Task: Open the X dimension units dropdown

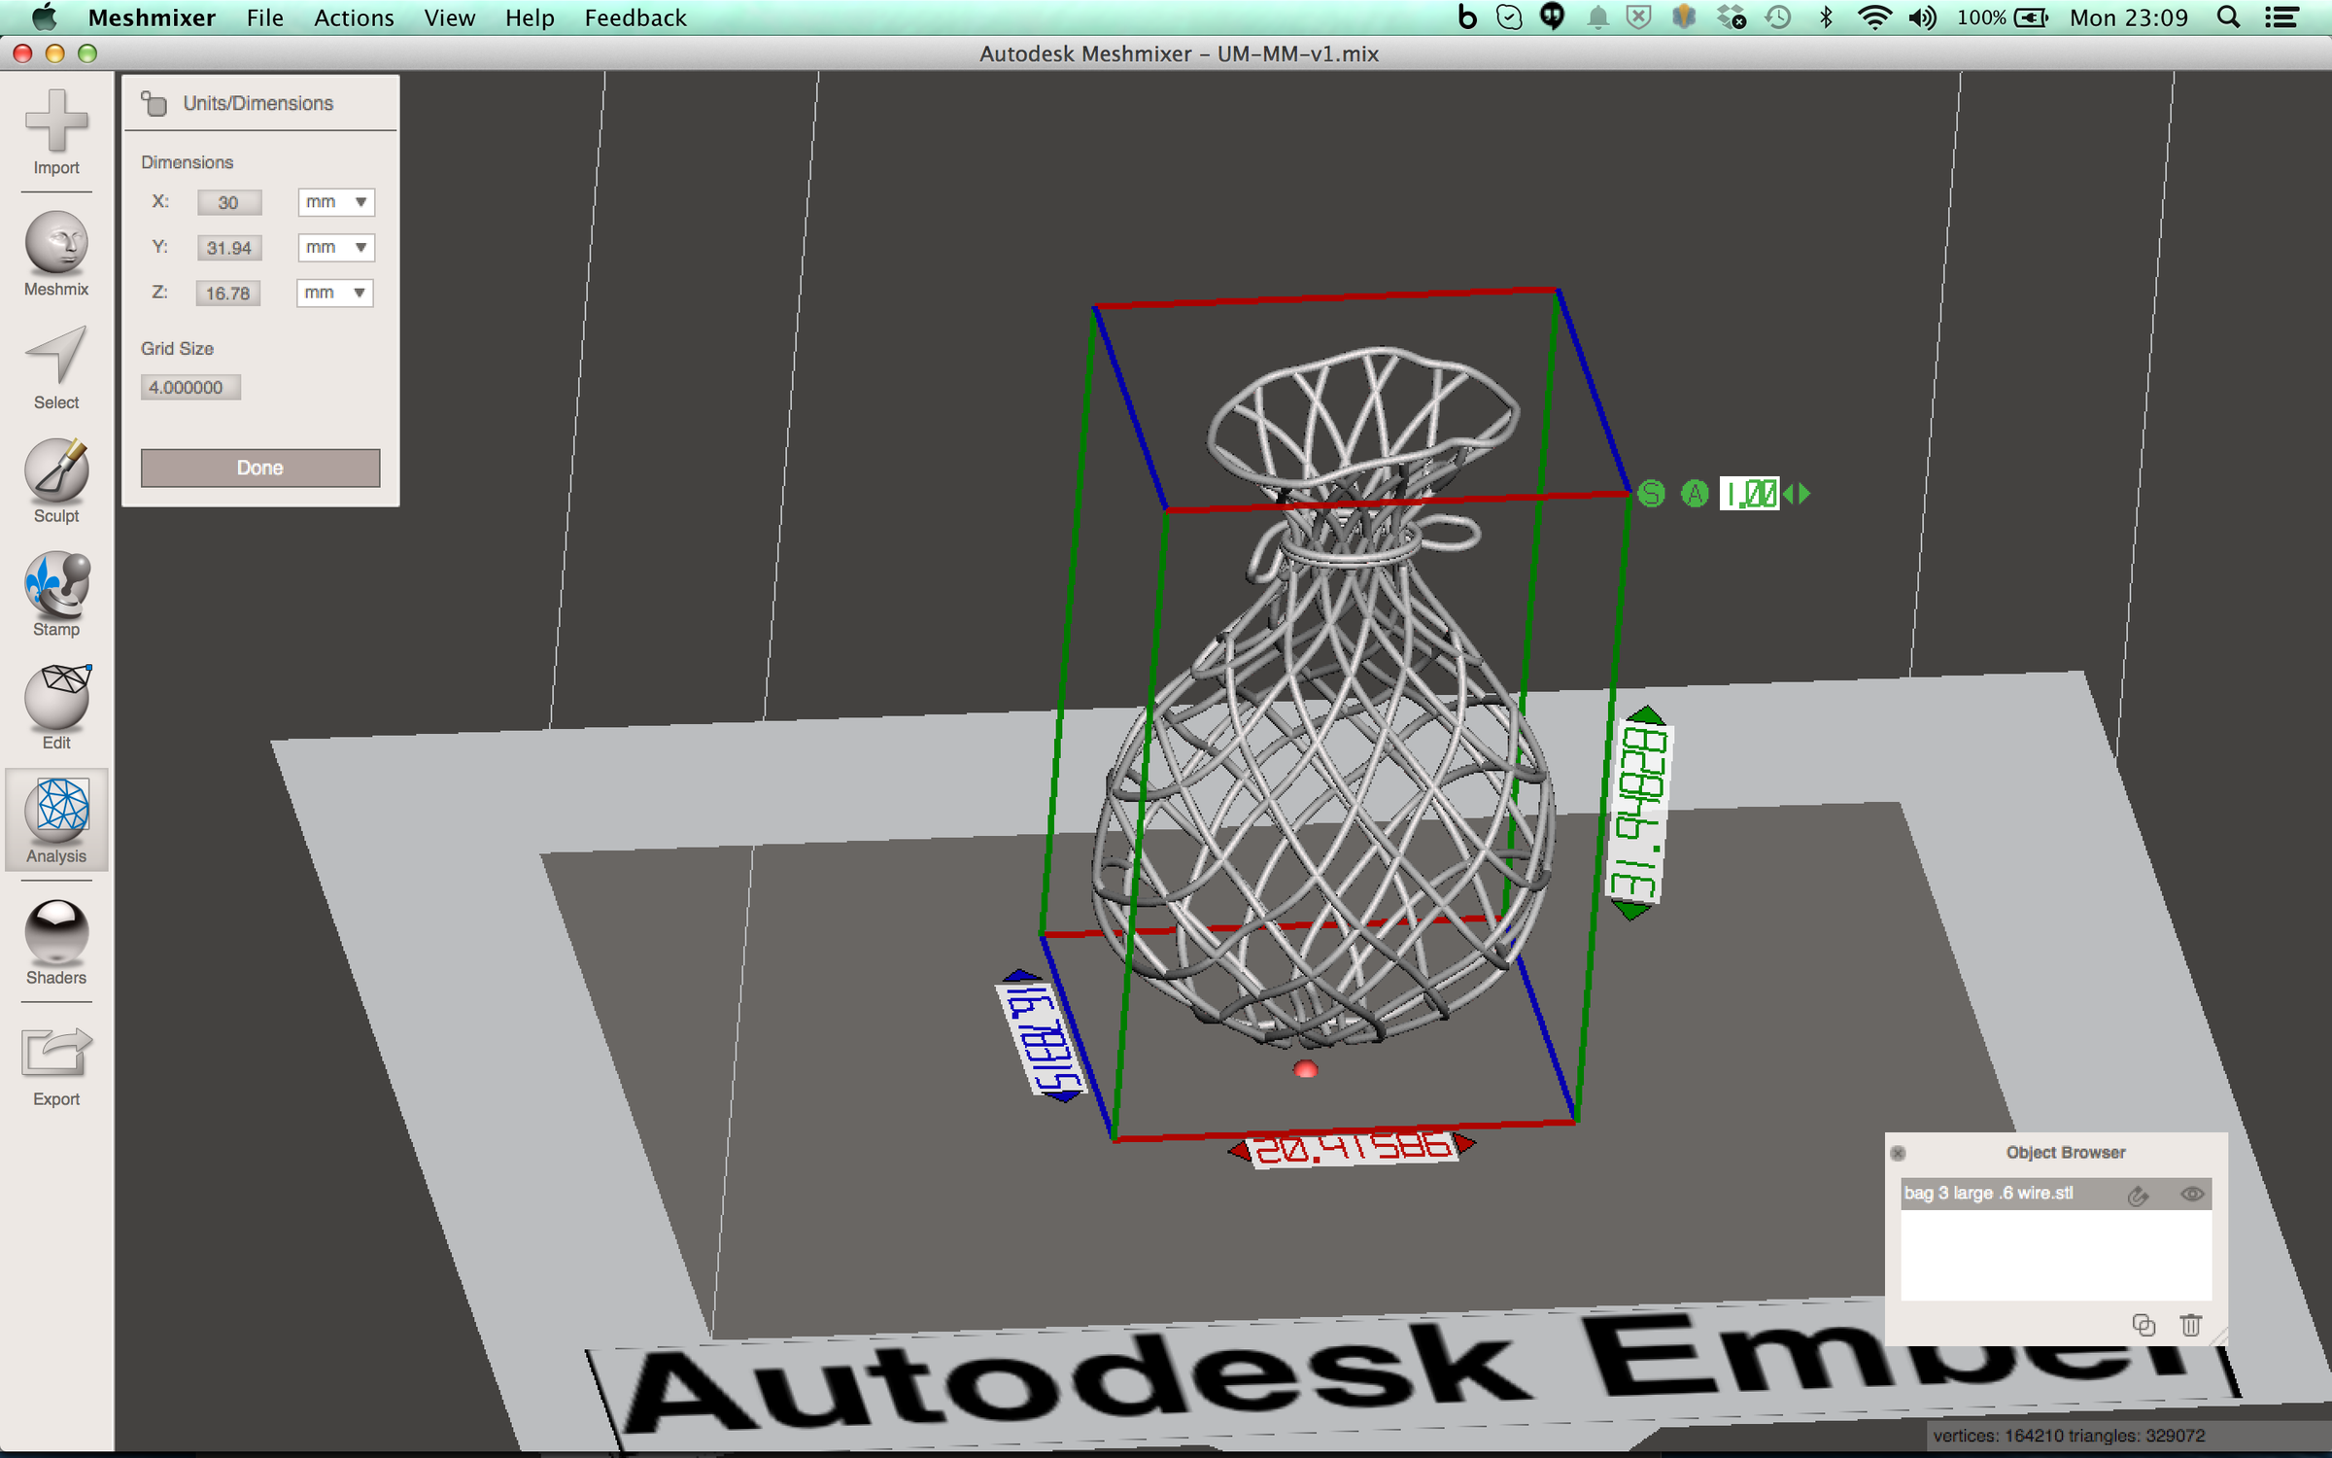Action: (x=334, y=202)
